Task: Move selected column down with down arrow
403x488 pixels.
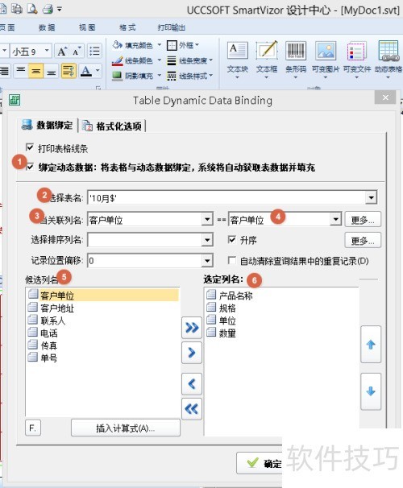Action: coord(371,391)
